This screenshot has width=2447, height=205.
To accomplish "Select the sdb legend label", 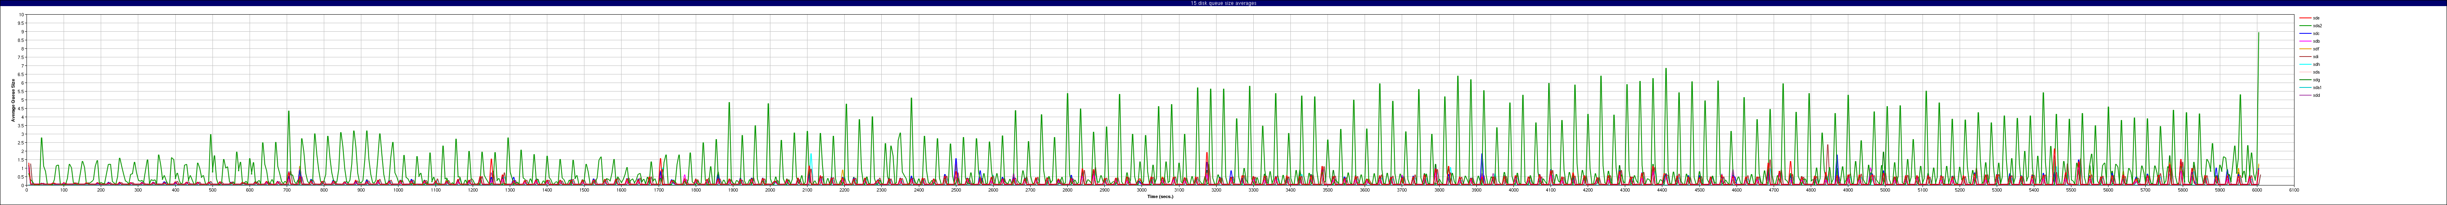I will pyautogui.click(x=2316, y=41).
